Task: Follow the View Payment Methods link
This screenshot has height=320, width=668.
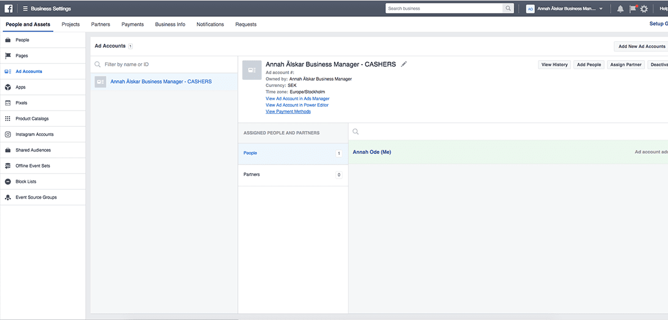Action: click(x=288, y=112)
